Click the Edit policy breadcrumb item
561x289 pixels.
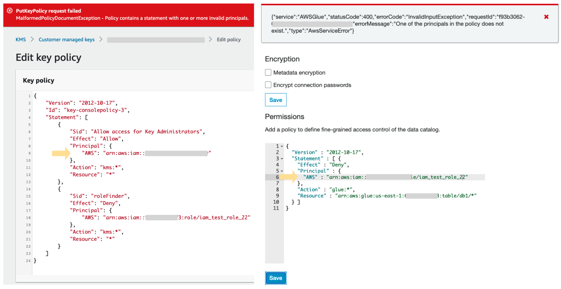(228, 39)
